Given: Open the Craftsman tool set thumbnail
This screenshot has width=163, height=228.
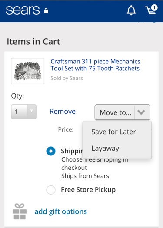Looking at the screenshot, I should click(x=28, y=71).
